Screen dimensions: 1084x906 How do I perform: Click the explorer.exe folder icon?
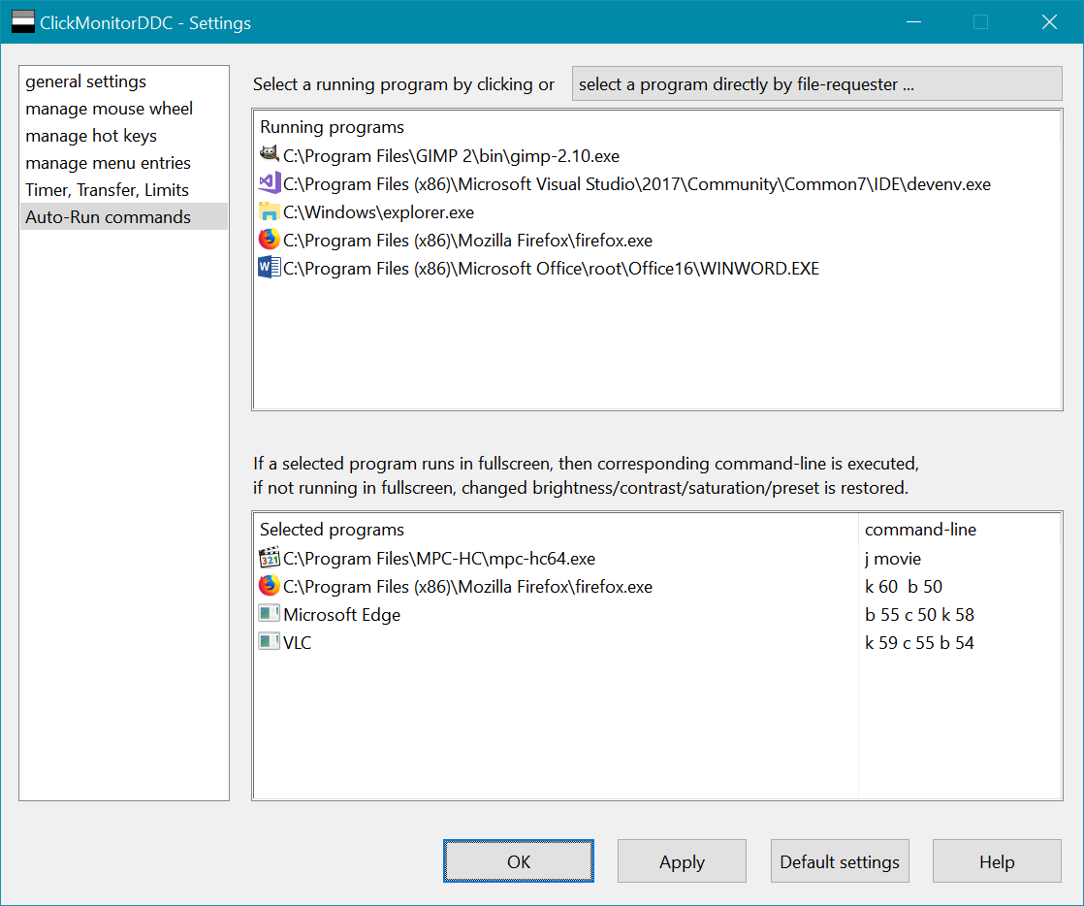tap(269, 210)
